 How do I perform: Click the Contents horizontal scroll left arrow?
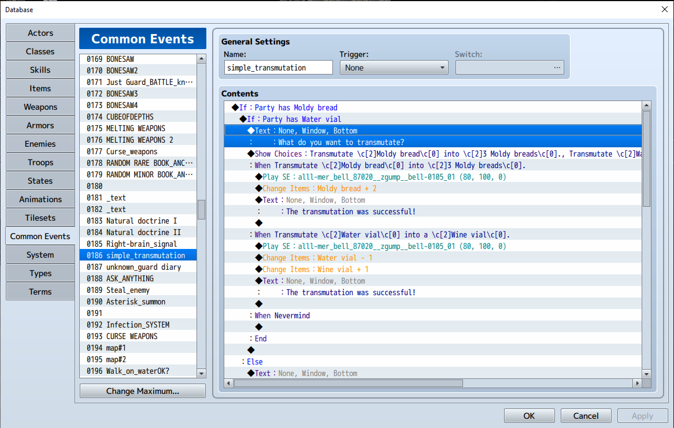tap(229, 383)
